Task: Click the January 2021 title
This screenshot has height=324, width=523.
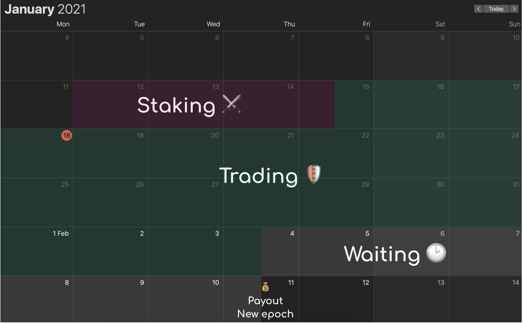Action: coord(45,9)
